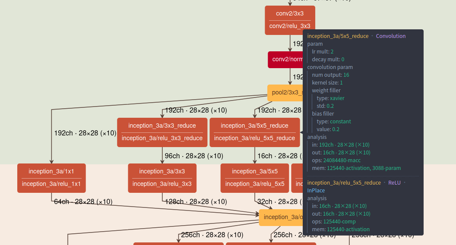This screenshot has height=245, width=456.
Task: Click the red conv2/norm node
Action: pos(286,60)
